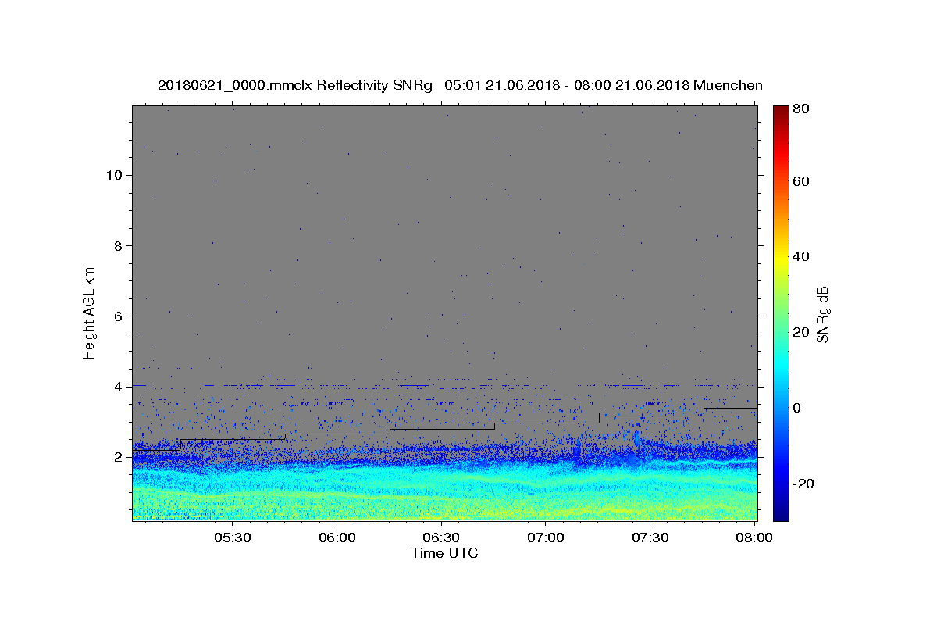Click the height tick label 4

(x=117, y=387)
